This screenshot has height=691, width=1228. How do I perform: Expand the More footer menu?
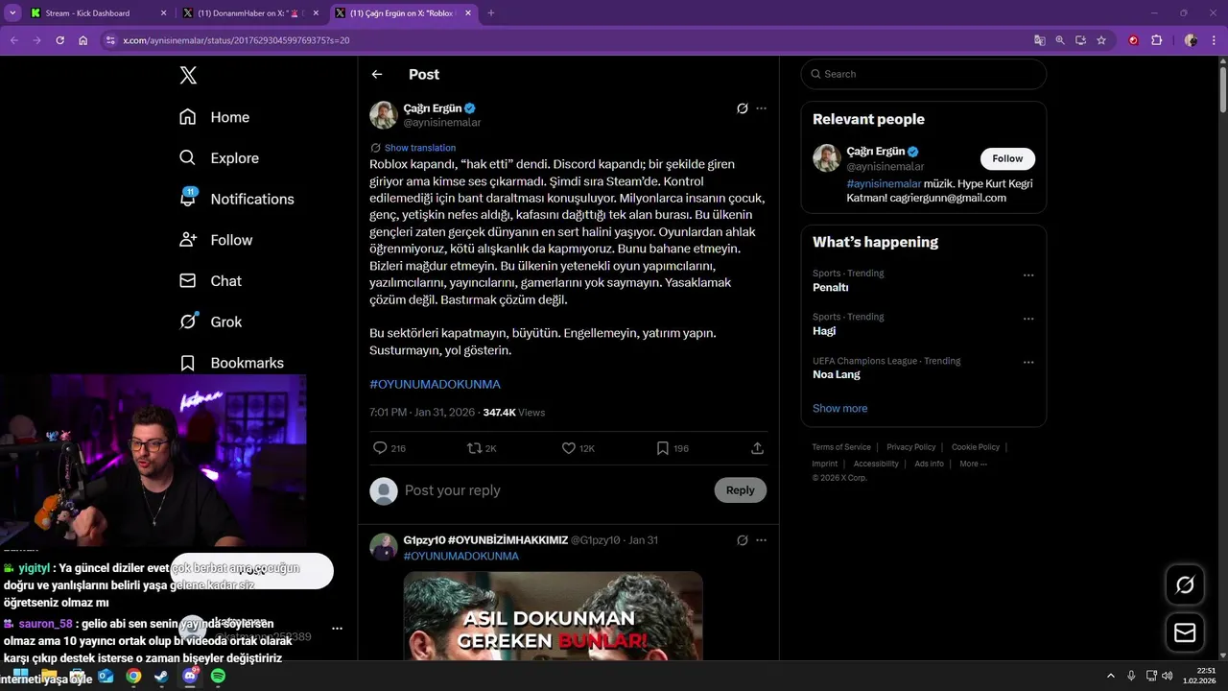click(973, 464)
